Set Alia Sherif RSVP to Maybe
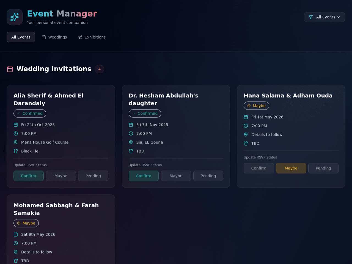This screenshot has height=264, width=352. pyautogui.click(x=61, y=176)
